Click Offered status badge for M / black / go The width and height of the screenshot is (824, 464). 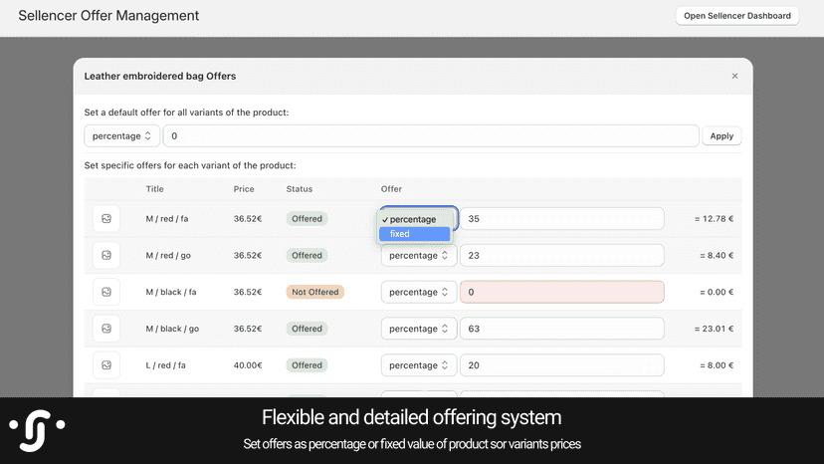pyautogui.click(x=307, y=329)
